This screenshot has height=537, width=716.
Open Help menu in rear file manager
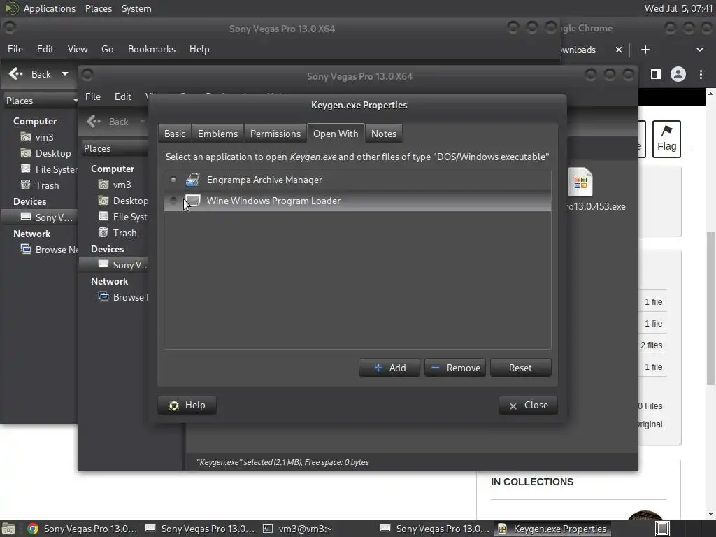(x=199, y=50)
